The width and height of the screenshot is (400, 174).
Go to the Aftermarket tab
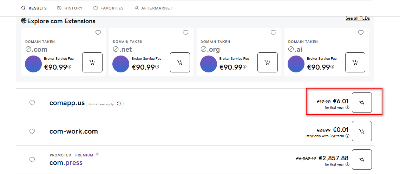pos(153,8)
